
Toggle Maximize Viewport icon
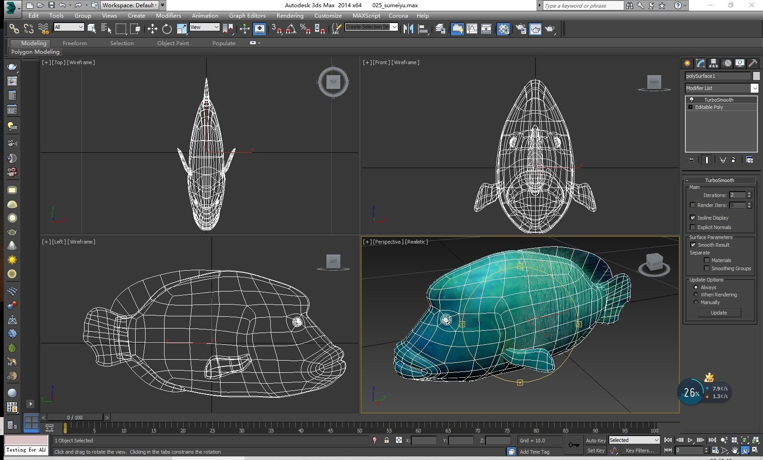click(x=755, y=450)
